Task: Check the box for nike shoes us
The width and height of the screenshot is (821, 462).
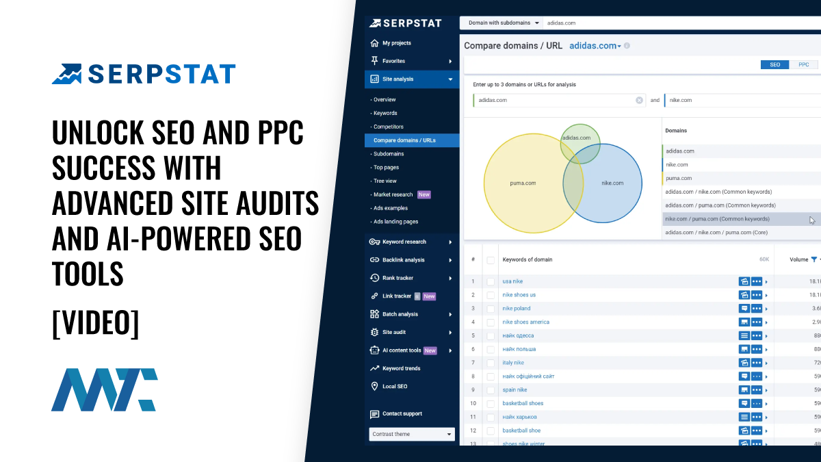Action: click(x=490, y=295)
